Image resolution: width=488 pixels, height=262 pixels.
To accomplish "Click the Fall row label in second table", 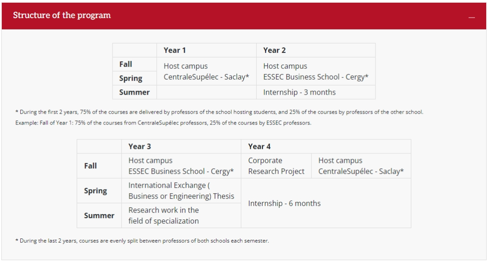I will 90,166.
